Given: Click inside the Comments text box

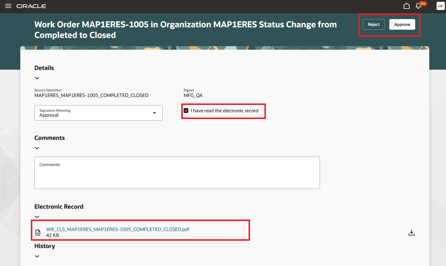Looking at the screenshot, I should coord(177,173).
